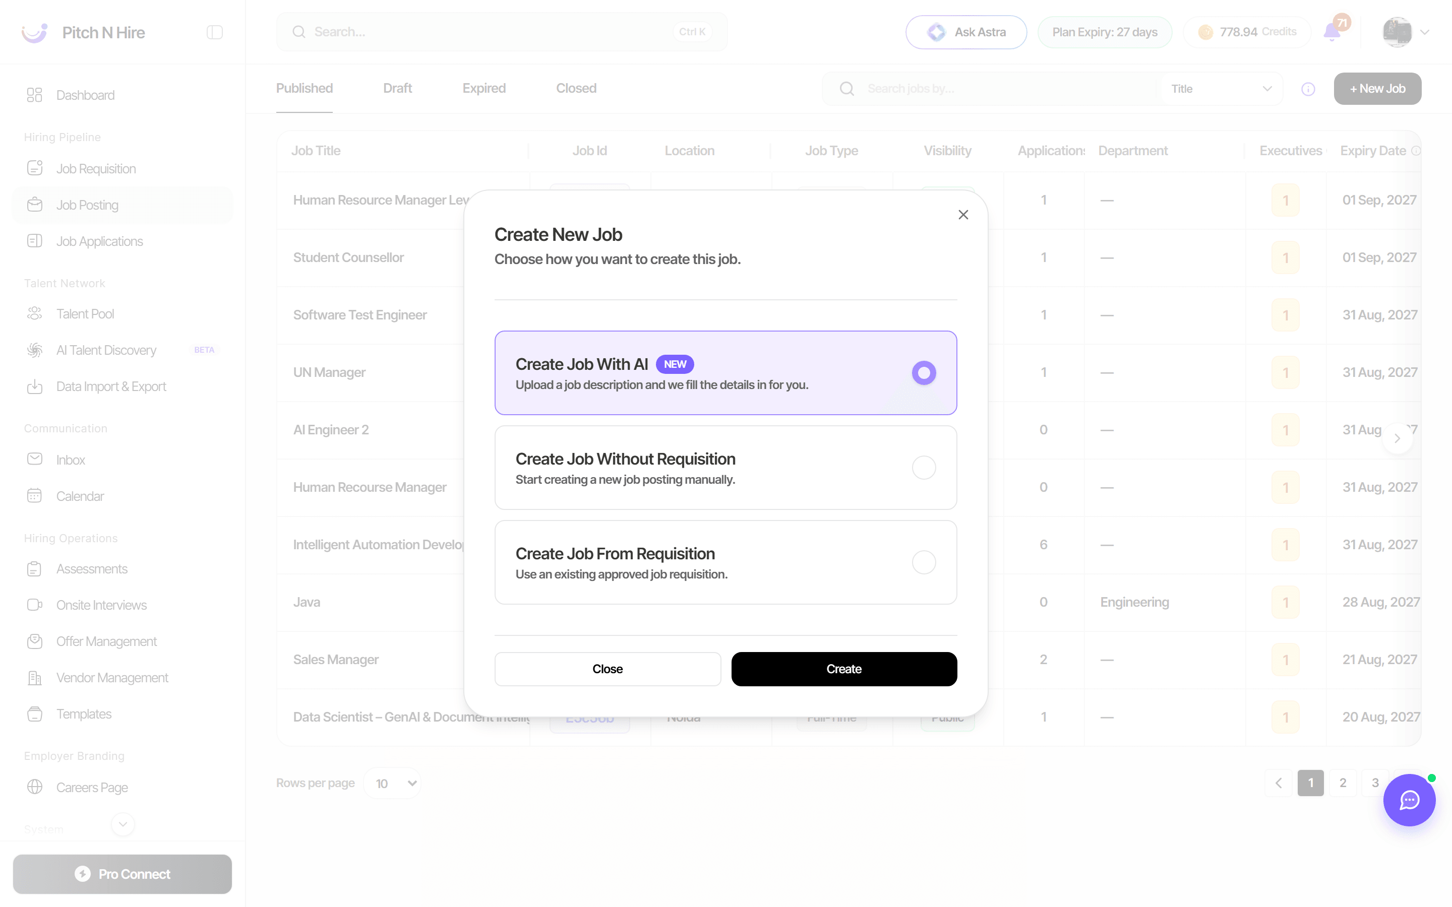Go to page 2 of jobs

pyautogui.click(x=1343, y=783)
